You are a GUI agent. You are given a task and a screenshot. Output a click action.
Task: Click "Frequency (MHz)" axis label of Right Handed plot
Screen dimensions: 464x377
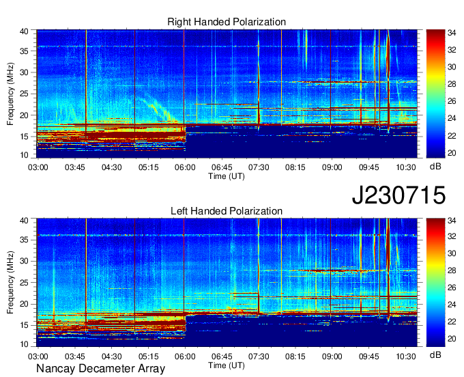pos(10,94)
